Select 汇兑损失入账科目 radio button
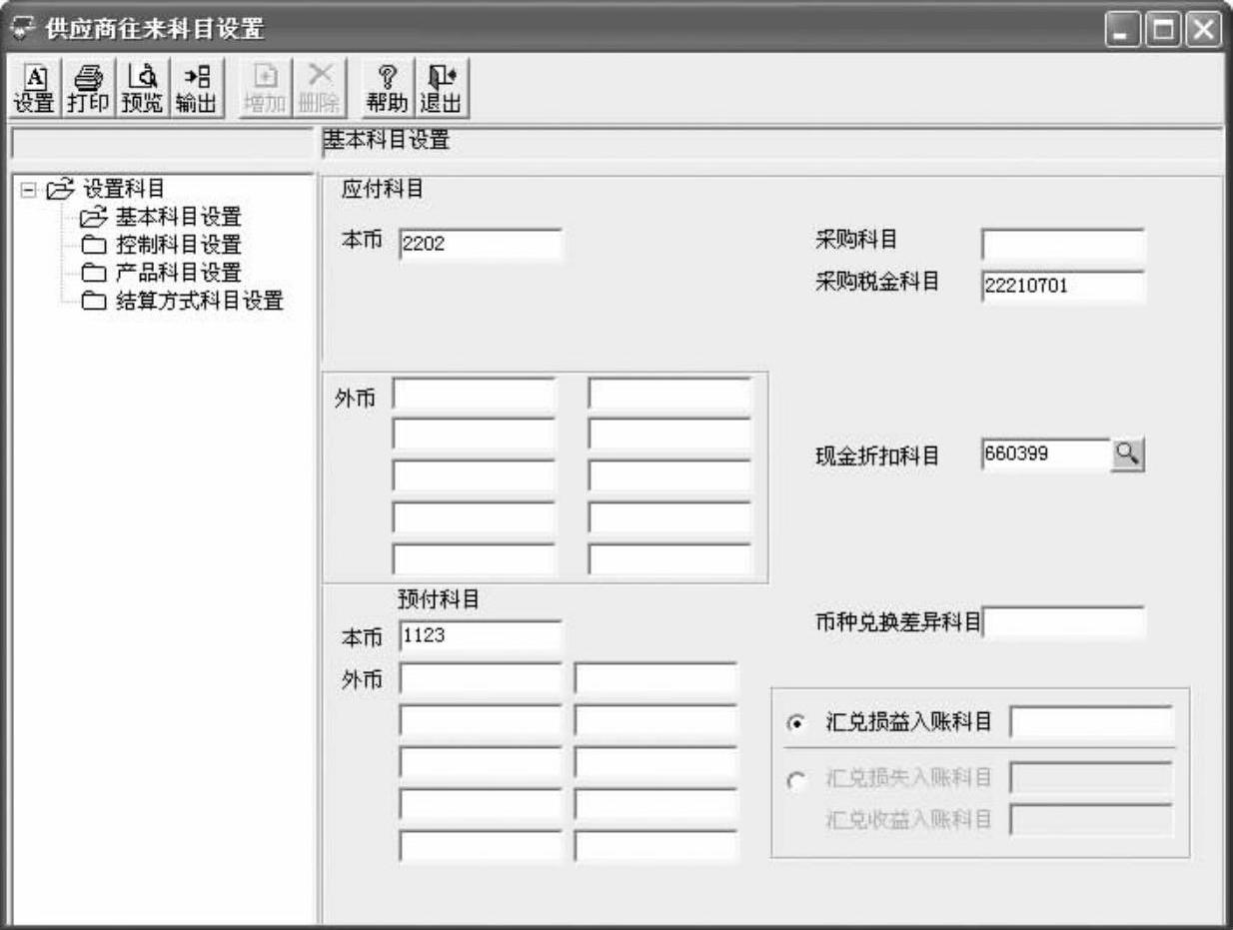 (795, 782)
